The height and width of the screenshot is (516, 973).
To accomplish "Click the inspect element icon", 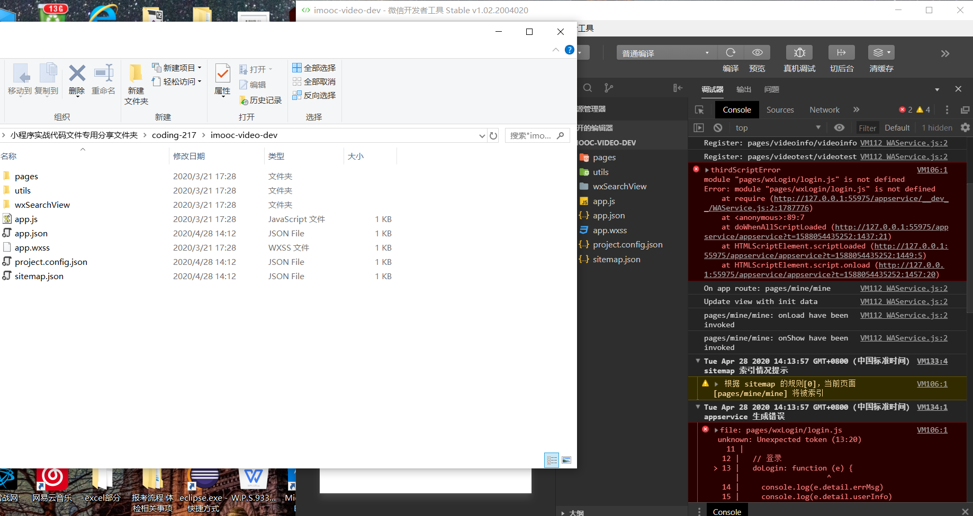I will tap(699, 110).
